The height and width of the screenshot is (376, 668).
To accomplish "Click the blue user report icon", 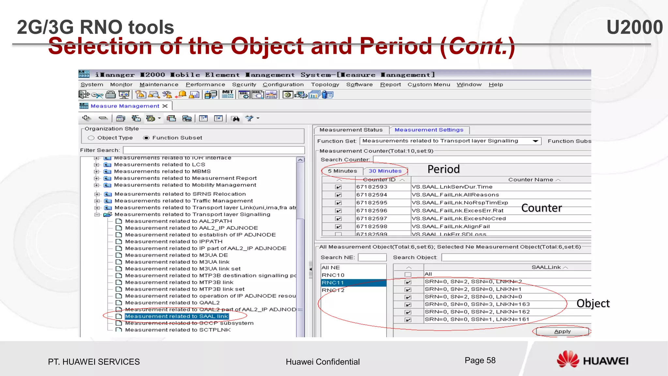I will [x=327, y=95].
